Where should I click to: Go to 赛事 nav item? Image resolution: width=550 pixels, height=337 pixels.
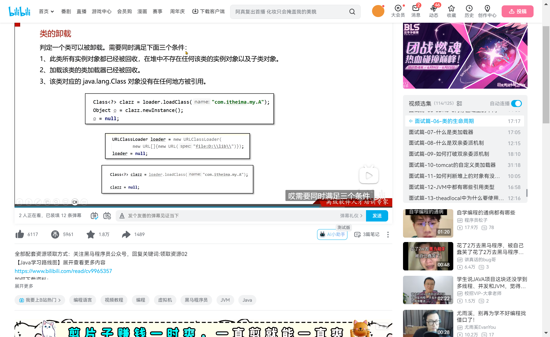(157, 11)
